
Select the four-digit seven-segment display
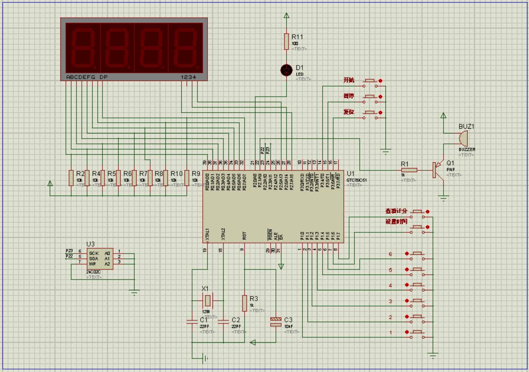click(134, 49)
